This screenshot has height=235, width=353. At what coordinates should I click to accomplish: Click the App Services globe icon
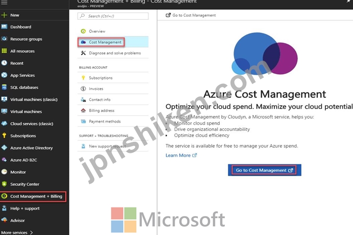coord(4,75)
